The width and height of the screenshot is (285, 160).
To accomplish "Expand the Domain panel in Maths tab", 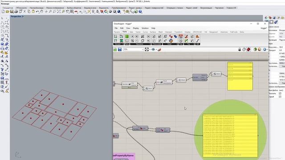I will pos(118,44).
